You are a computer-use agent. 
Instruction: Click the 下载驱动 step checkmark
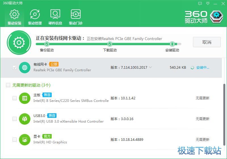(110, 44)
